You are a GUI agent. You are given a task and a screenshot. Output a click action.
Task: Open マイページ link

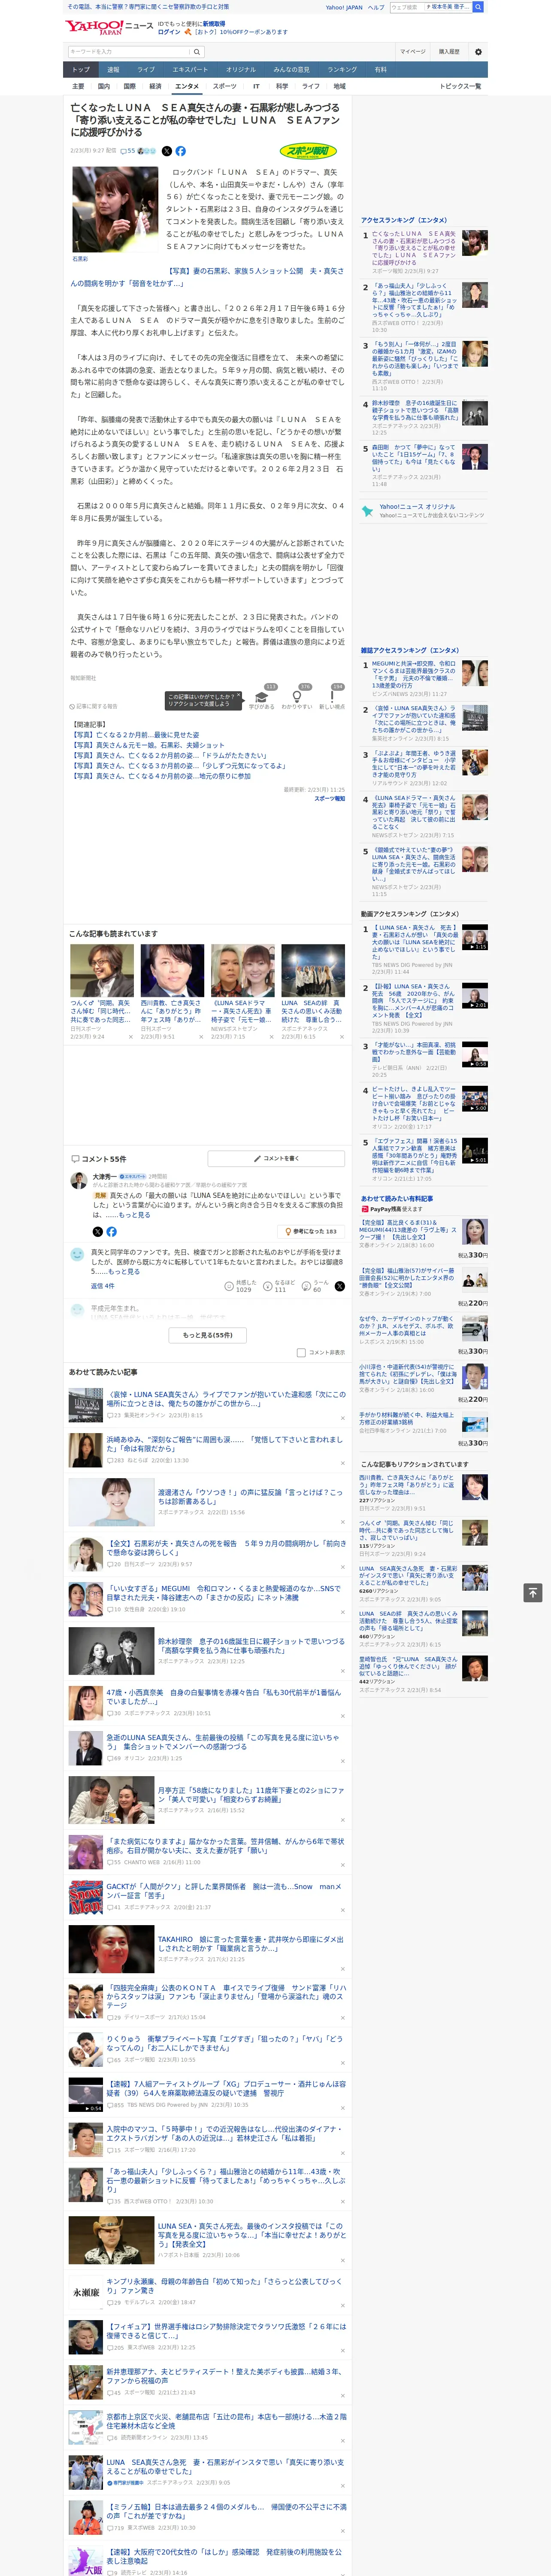(x=413, y=51)
